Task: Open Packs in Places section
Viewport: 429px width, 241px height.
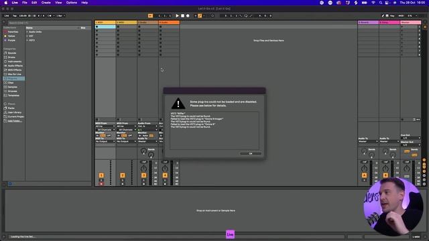Action: coord(11,108)
